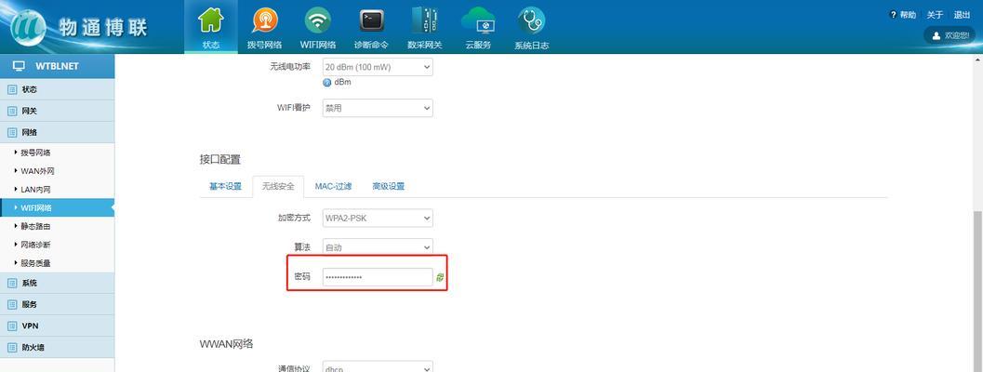
Task: Click the page's vertical scrollbar thumb
Action: [977, 290]
